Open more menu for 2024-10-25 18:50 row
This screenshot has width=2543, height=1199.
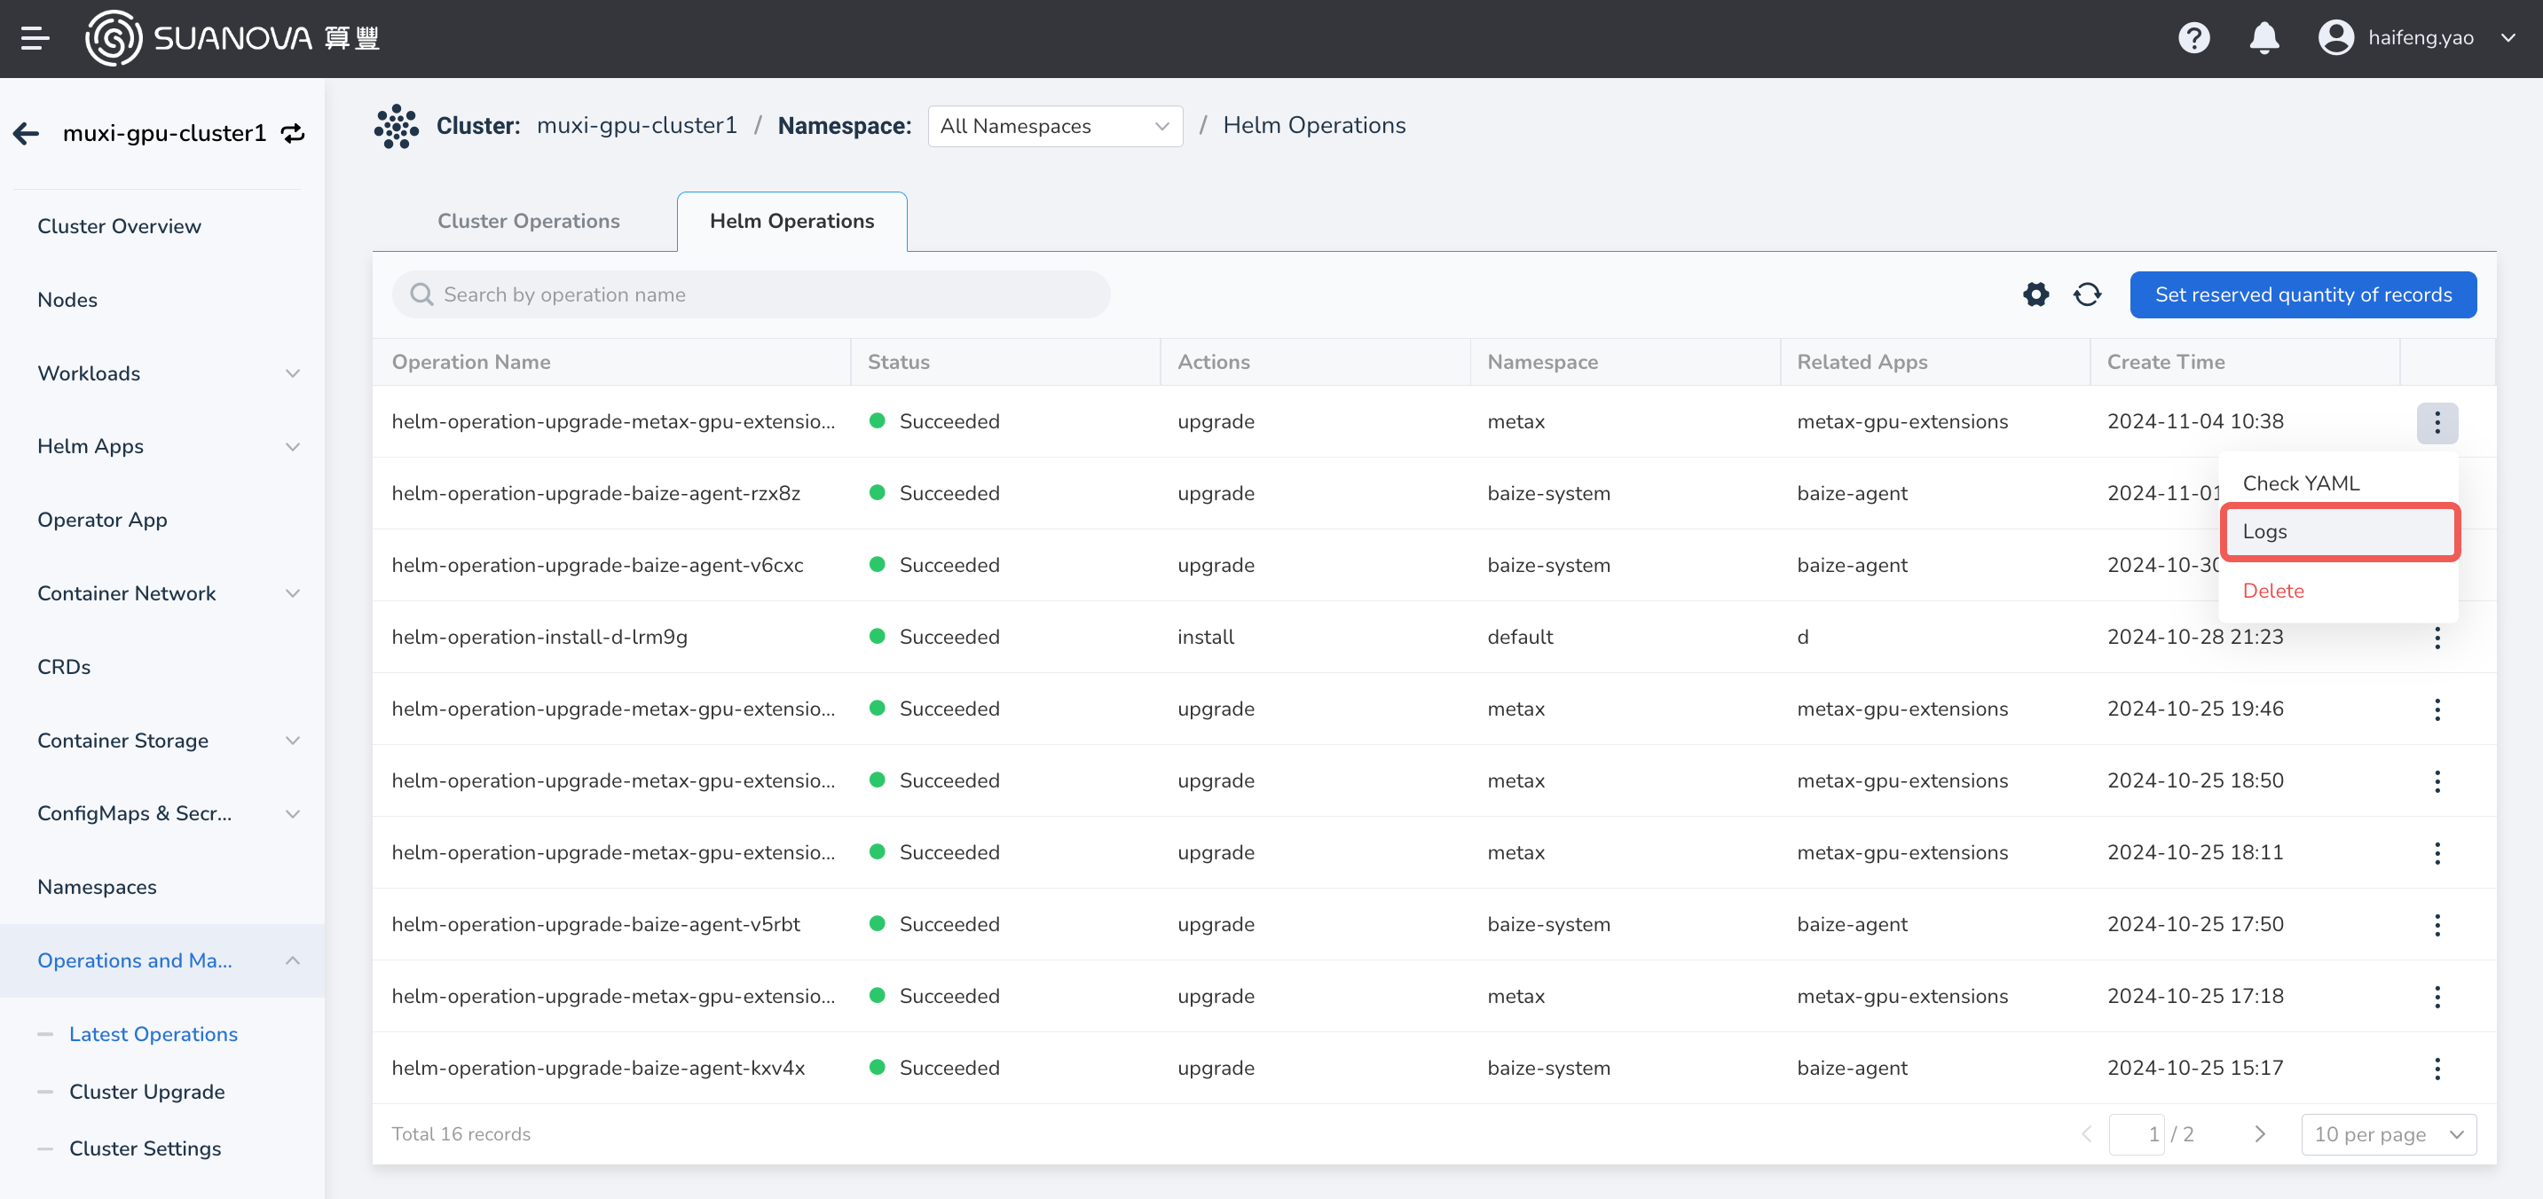click(x=2437, y=781)
